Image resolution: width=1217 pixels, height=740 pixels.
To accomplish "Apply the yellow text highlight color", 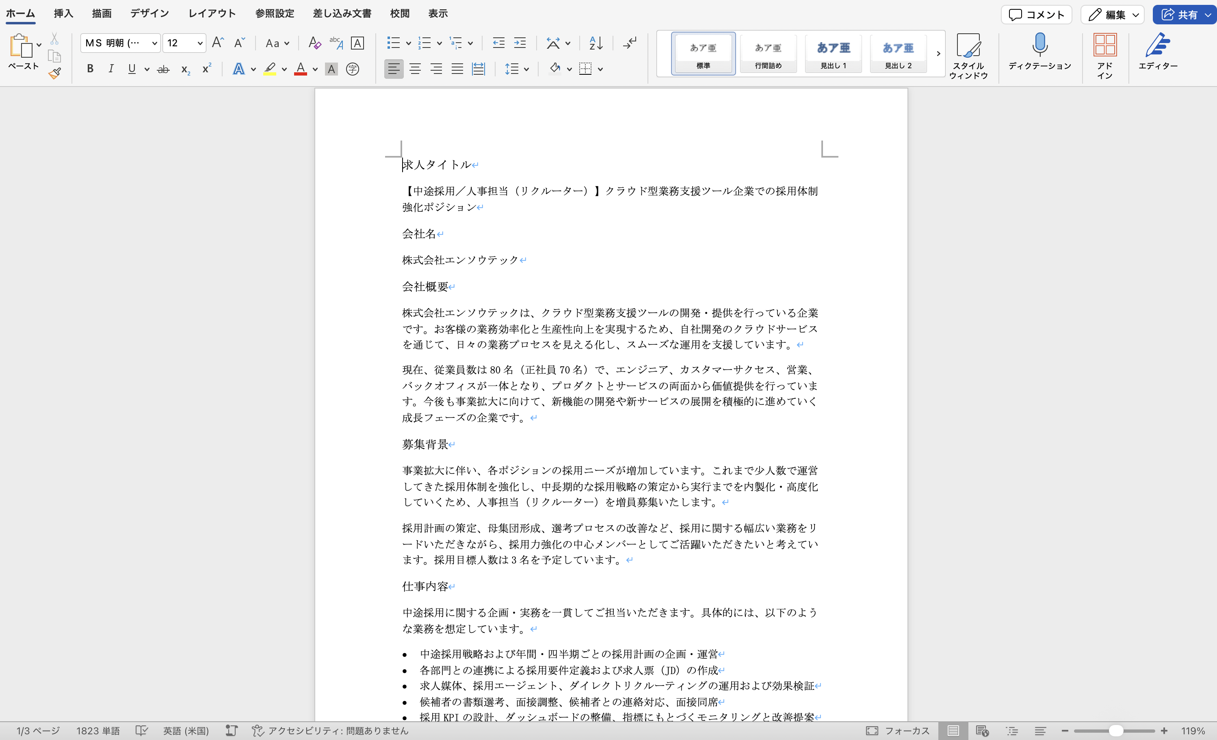I will tap(270, 69).
